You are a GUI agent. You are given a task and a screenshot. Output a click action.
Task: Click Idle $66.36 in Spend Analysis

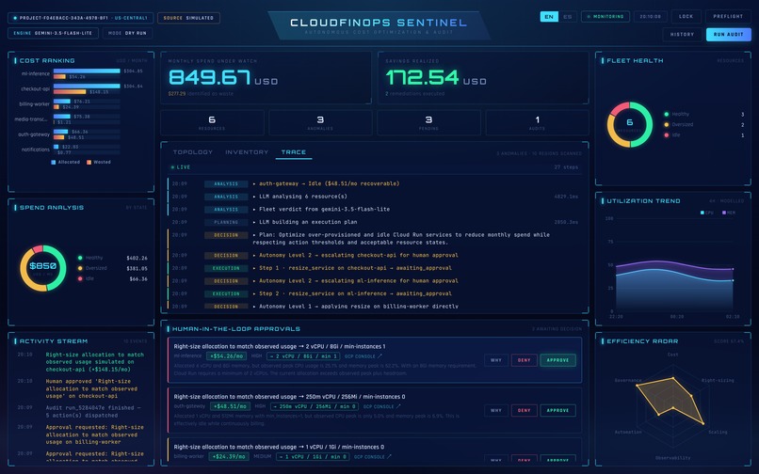tap(112, 279)
